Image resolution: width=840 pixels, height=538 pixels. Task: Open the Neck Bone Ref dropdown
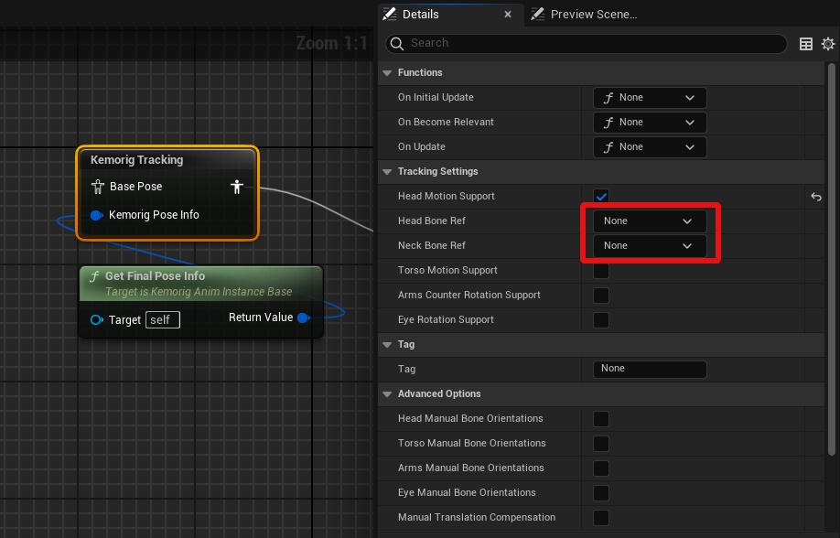[x=650, y=246]
